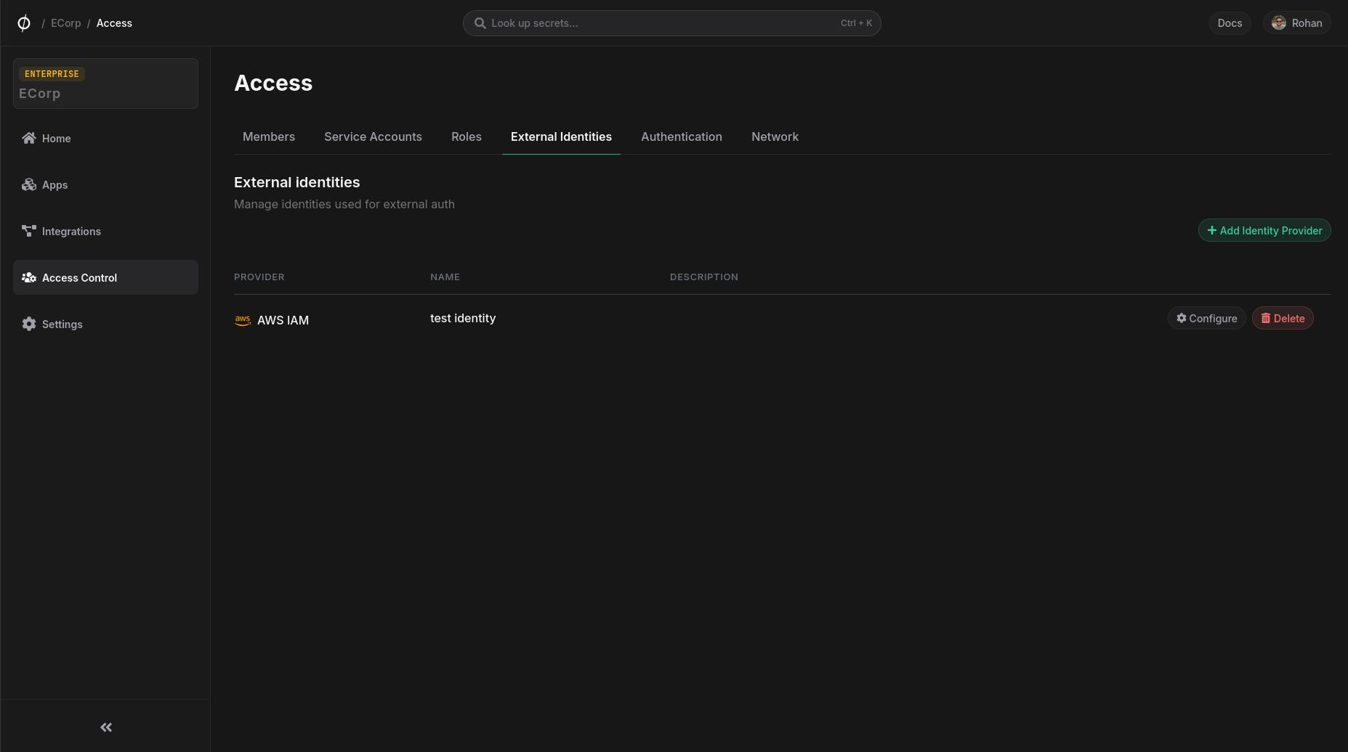Switch to the Network tab

coord(775,137)
